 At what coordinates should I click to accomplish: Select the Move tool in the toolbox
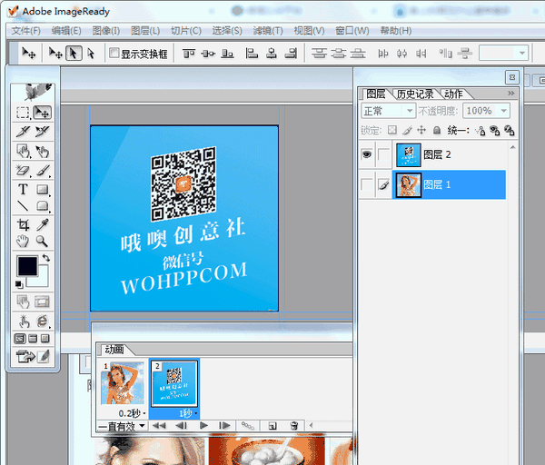(x=42, y=113)
